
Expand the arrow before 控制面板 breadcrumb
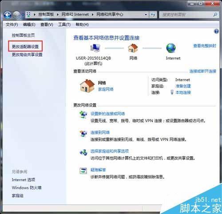pos(34,15)
